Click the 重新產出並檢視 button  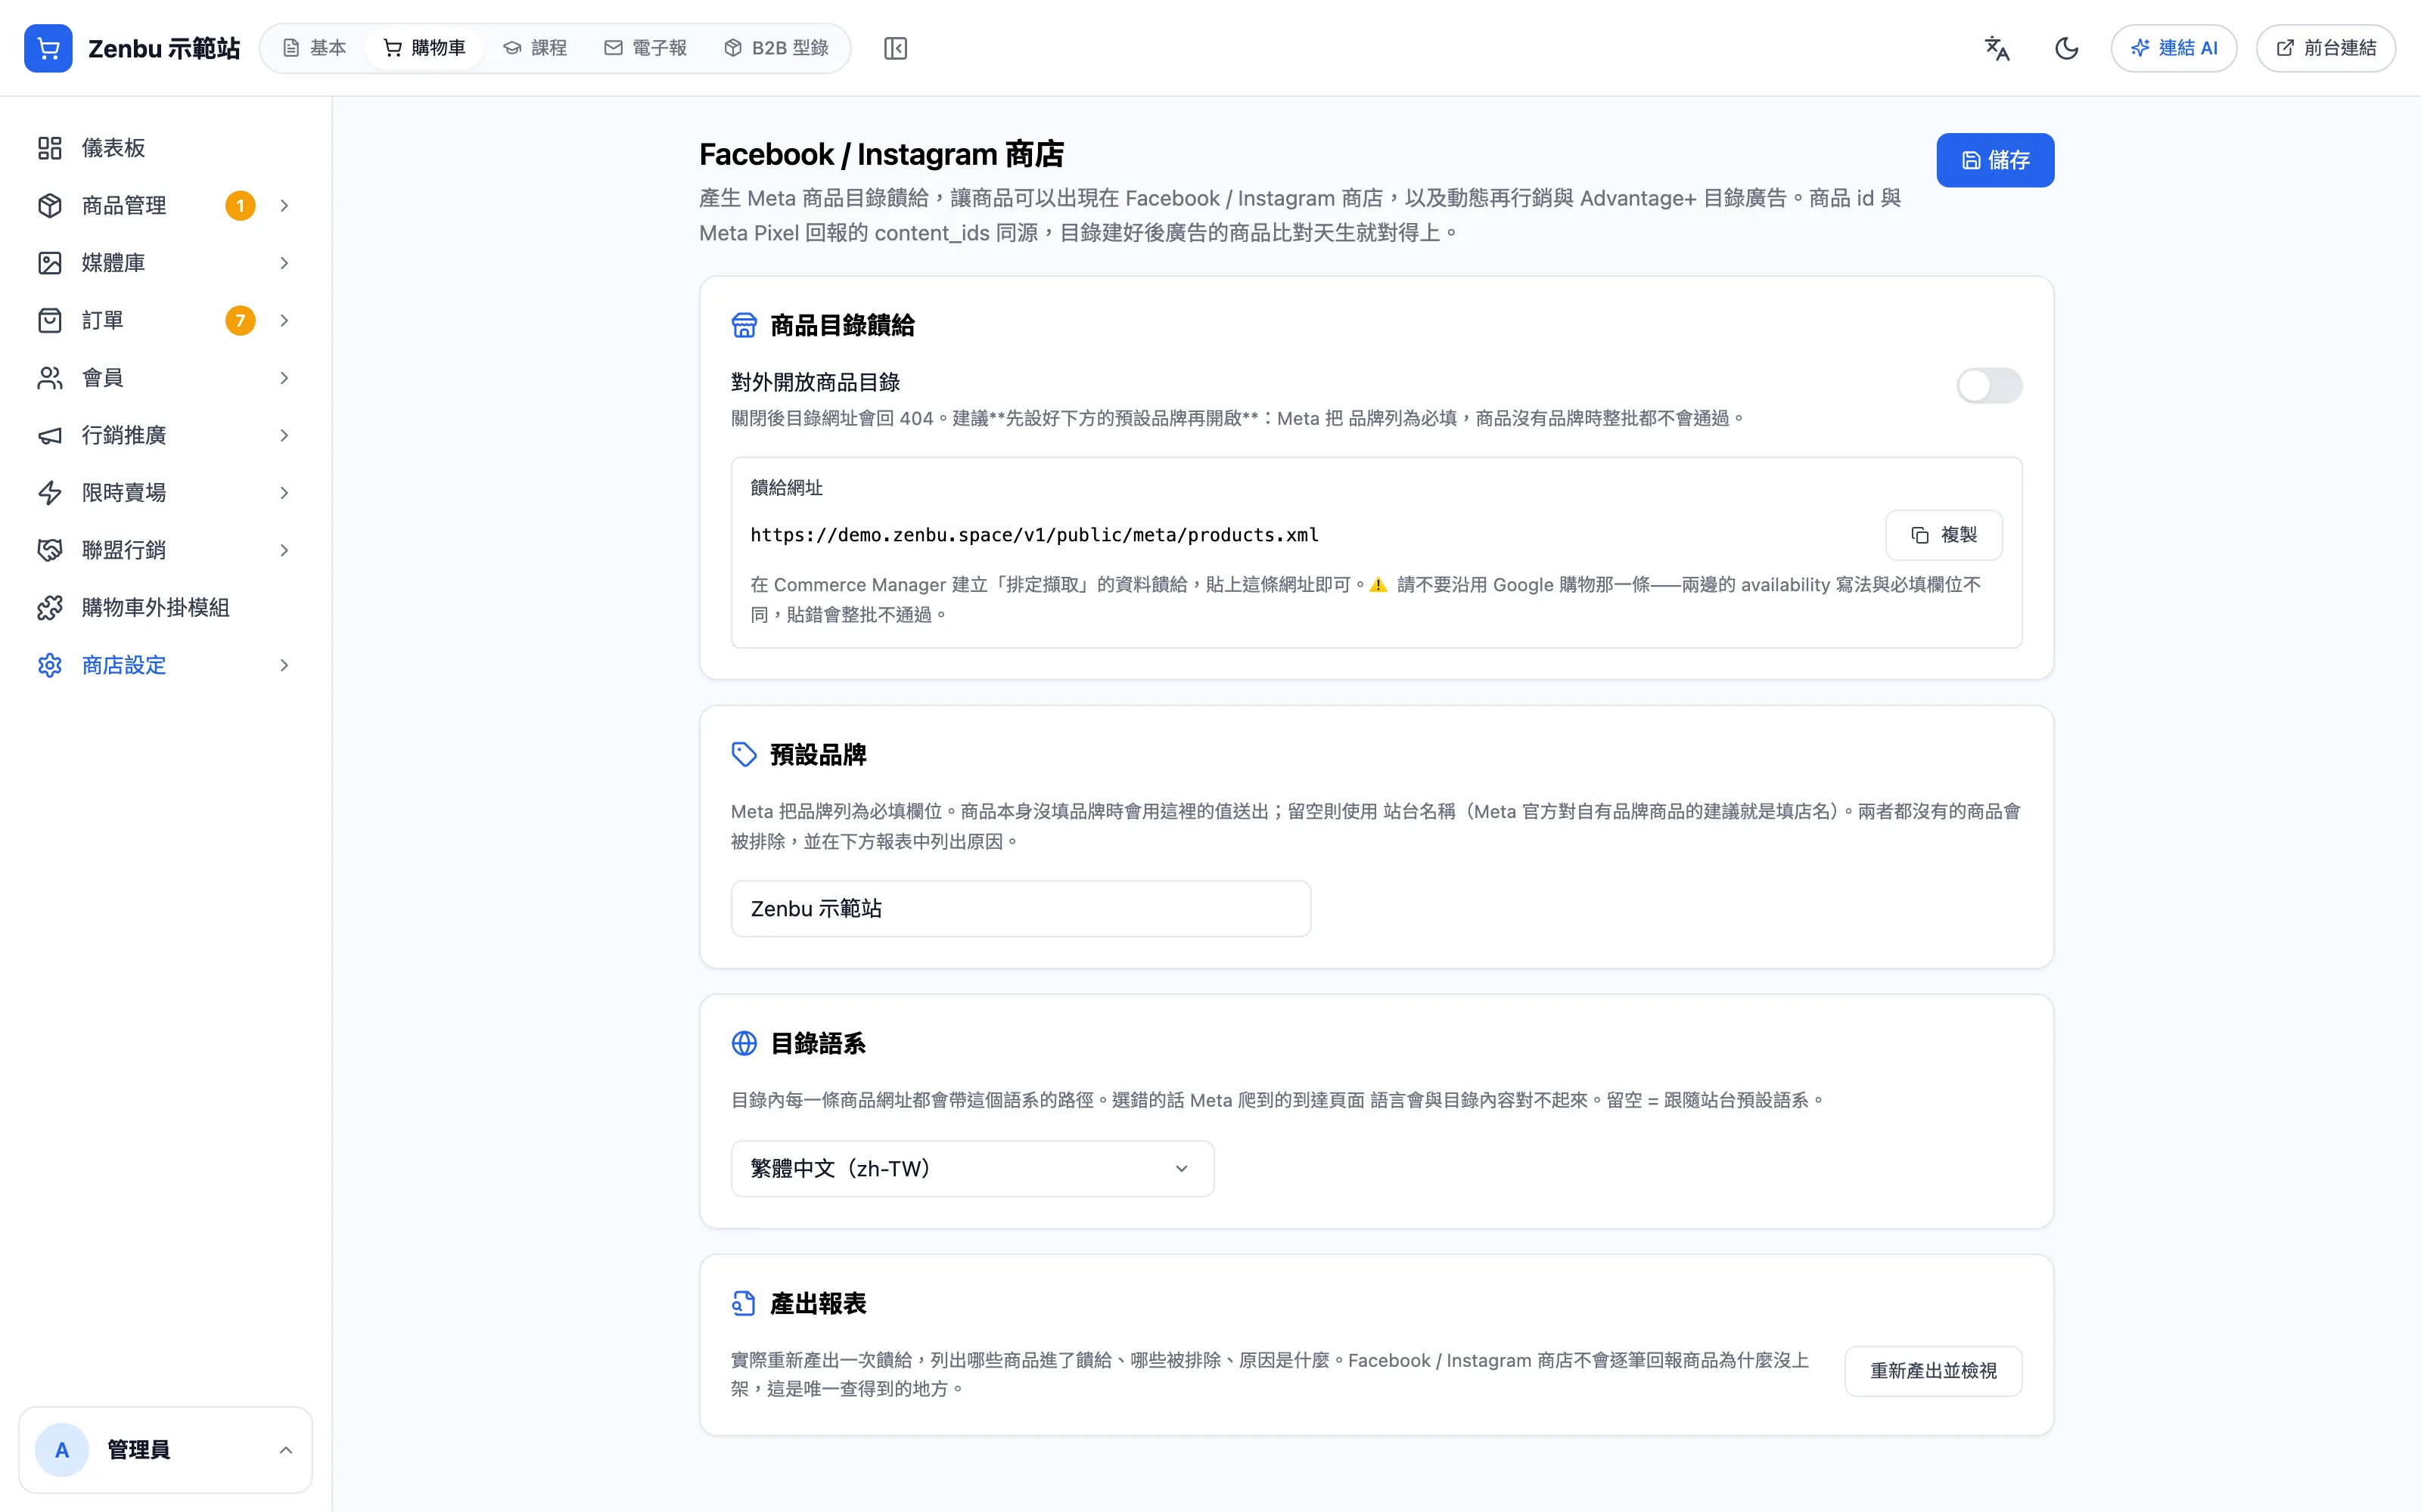(x=1933, y=1371)
